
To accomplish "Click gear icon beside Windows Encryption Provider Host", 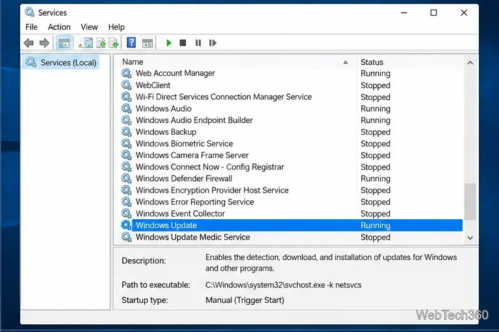I will coord(126,190).
